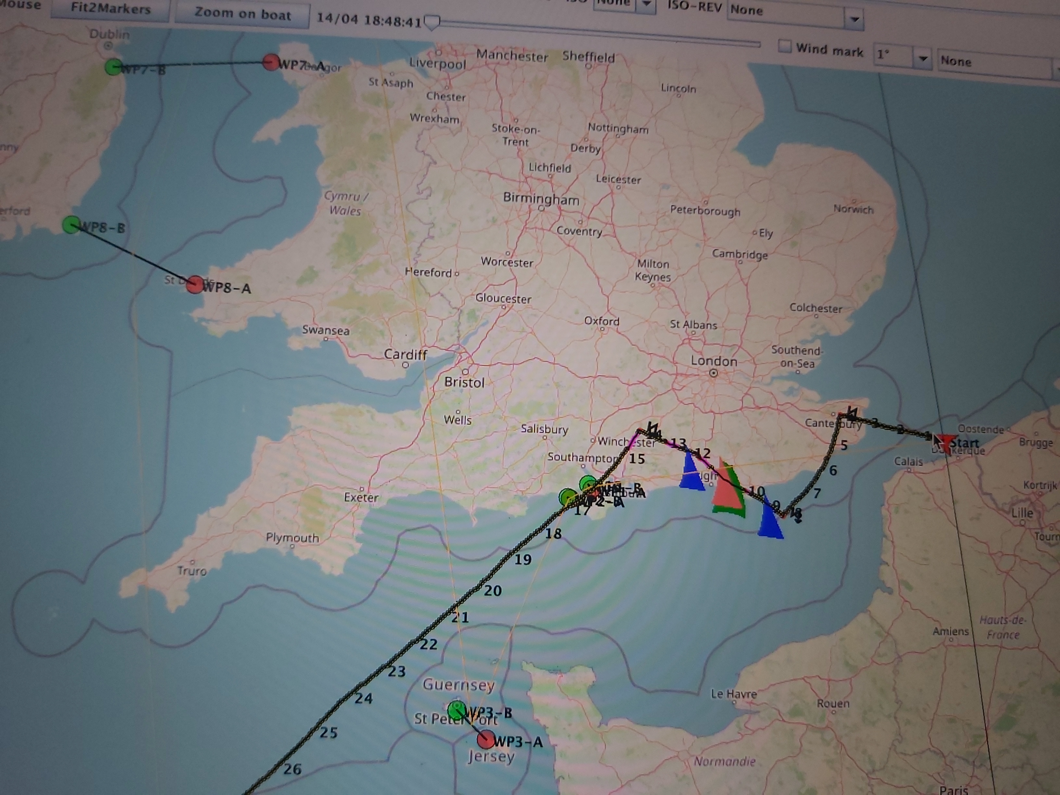The image size is (1060, 795).
Task: Toggle the Wind mark checkbox
Action: click(x=784, y=47)
